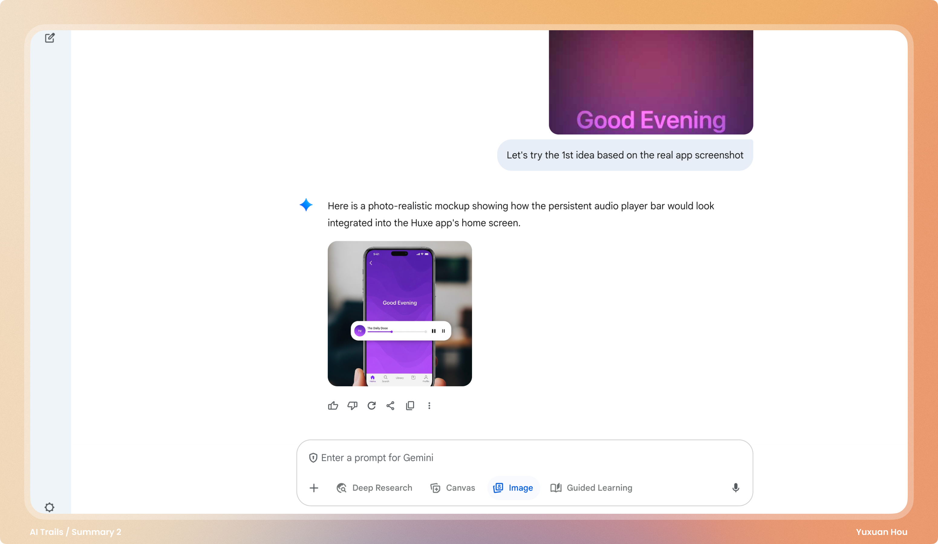Open the three-dot more options menu

tap(429, 406)
